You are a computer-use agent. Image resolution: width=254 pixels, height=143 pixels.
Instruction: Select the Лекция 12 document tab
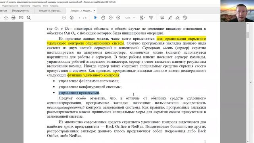click(81, 11)
